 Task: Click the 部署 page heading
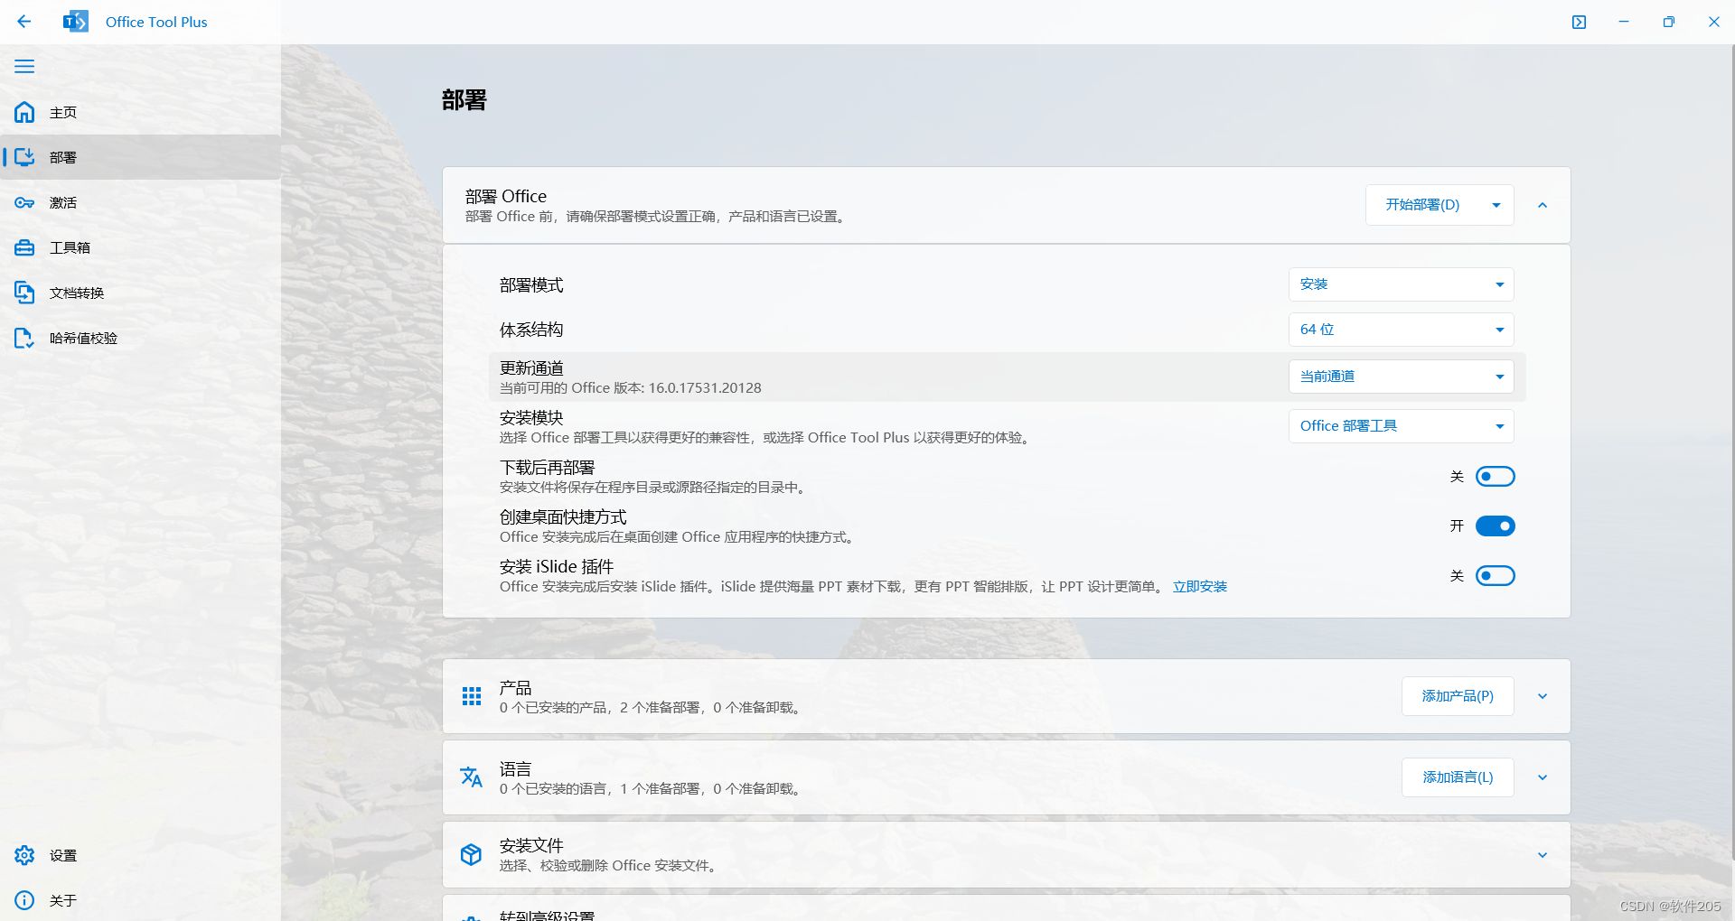coord(464,99)
